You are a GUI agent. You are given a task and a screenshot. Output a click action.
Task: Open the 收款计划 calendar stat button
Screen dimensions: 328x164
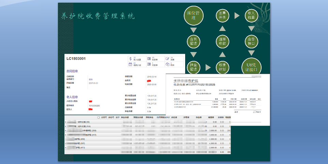click(137, 64)
